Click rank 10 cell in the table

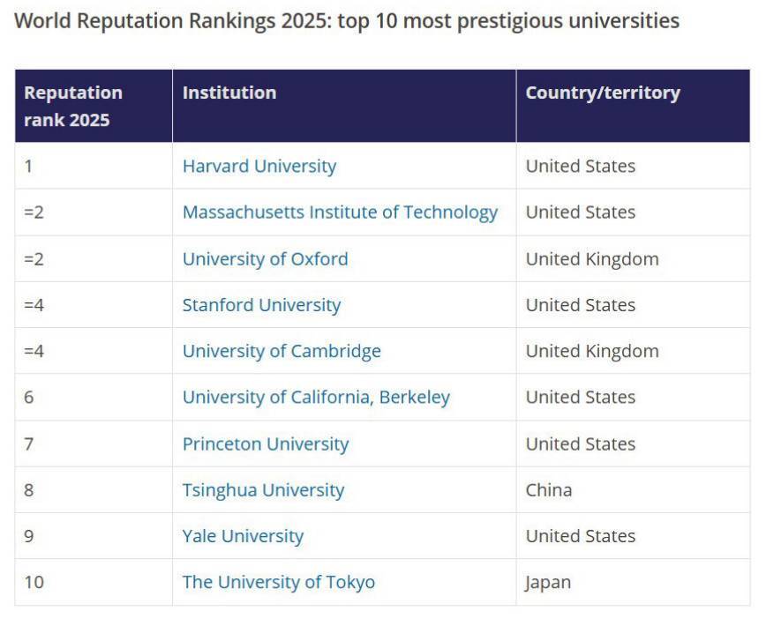(33, 583)
